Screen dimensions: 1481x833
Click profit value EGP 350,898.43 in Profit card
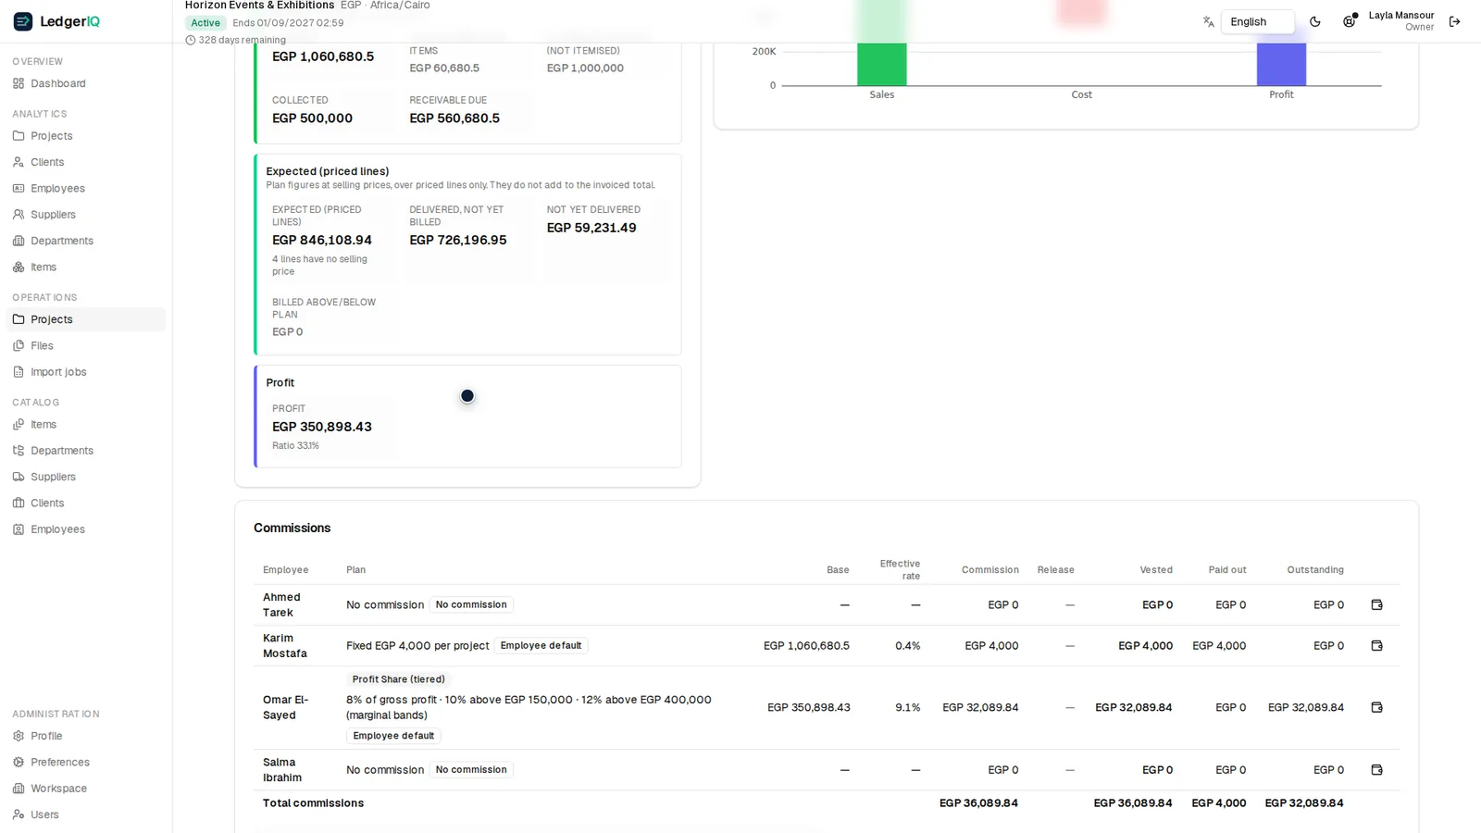click(322, 427)
